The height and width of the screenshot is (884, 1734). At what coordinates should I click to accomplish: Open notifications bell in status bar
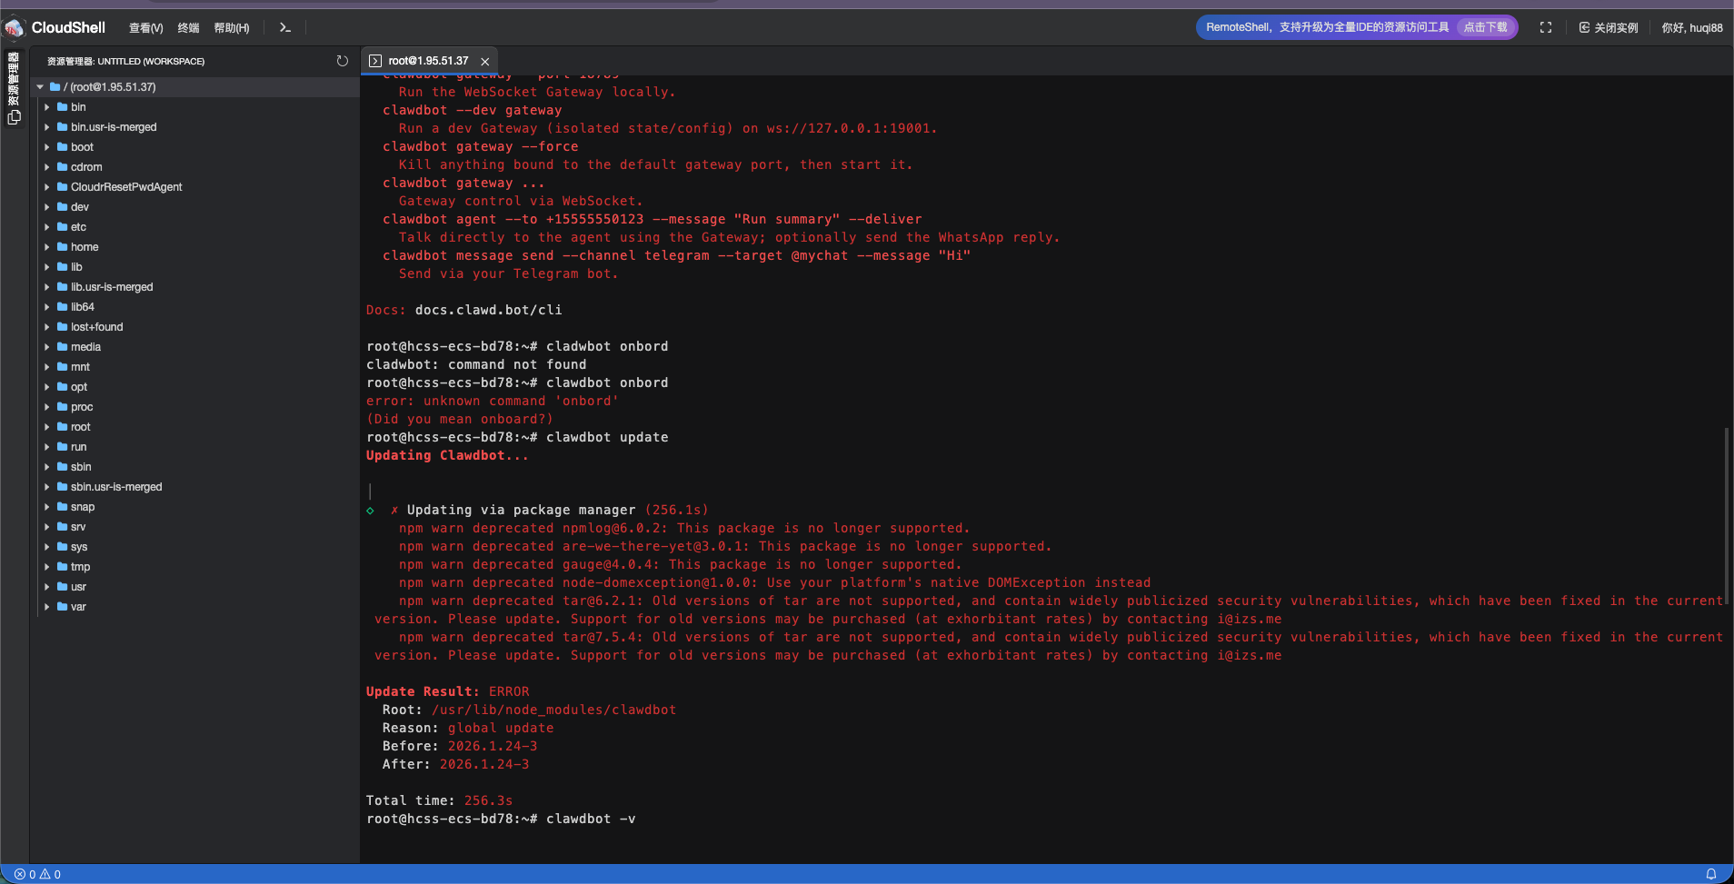pos(1711,874)
